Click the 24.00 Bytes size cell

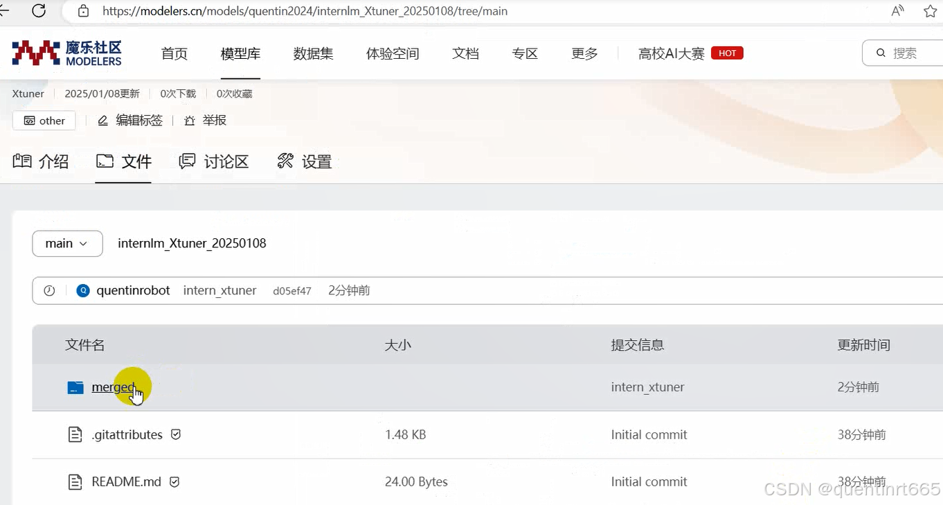[x=416, y=482]
